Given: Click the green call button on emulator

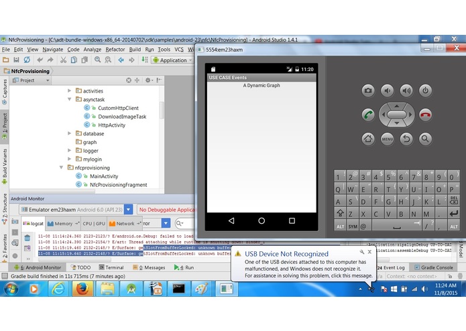Looking at the screenshot, I should [x=368, y=115].
